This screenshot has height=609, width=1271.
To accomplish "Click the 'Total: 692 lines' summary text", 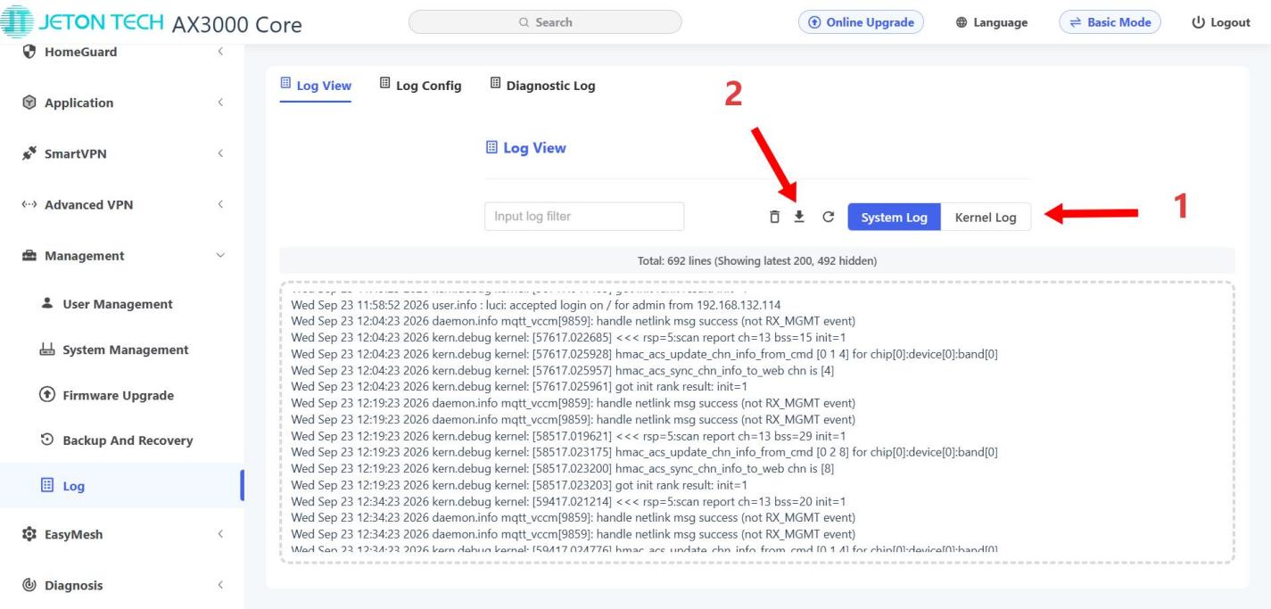I will pos(757,261).
